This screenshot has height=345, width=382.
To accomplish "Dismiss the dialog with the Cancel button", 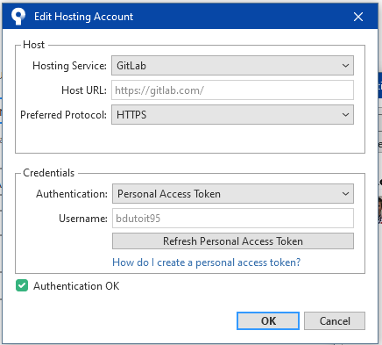I will 335,321.
